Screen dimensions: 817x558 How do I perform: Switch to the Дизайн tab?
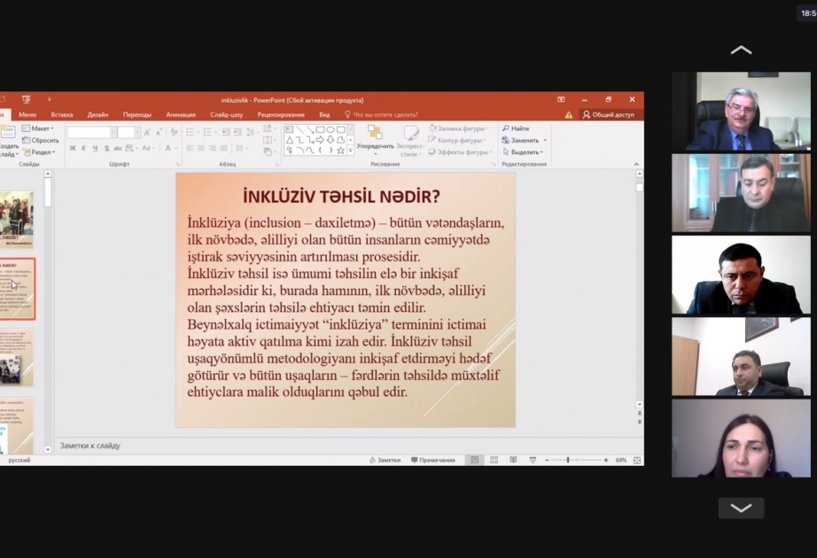98,114
